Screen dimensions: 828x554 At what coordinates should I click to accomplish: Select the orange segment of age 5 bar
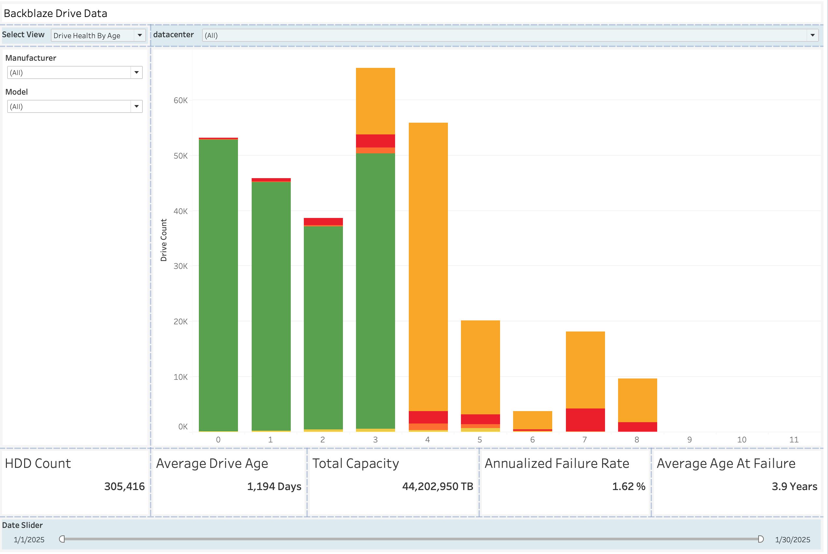pyautogui.click(x=481, y=367)
